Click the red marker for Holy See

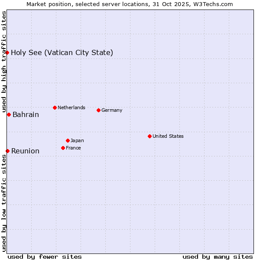(7, 52)
